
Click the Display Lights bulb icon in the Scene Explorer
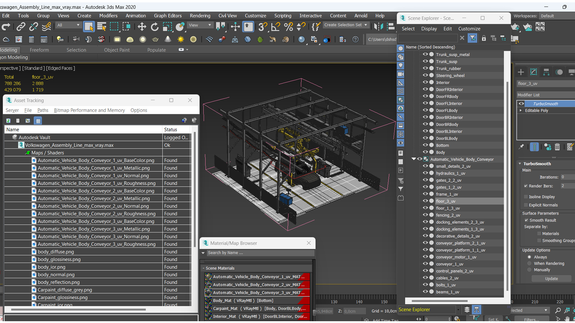point(400,65)
